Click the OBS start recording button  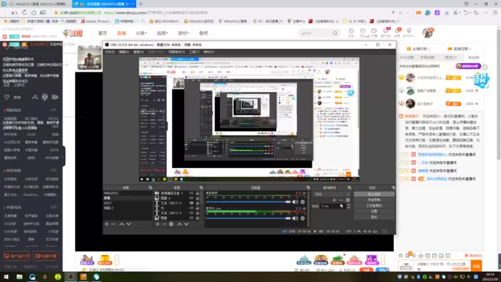click(374, 200)
